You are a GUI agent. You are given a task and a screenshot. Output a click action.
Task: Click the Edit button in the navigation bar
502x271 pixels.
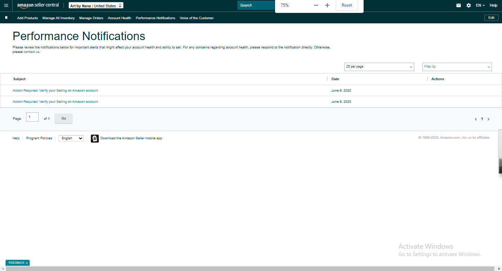click(x=492, y=18)
